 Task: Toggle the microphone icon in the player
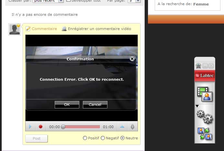tap(133, 126)
